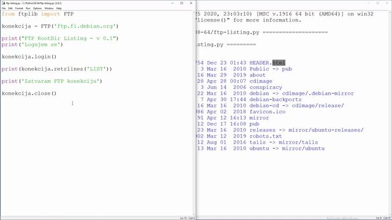
Task: Click the IDLE editor window title icon
Action: point(3,3)
